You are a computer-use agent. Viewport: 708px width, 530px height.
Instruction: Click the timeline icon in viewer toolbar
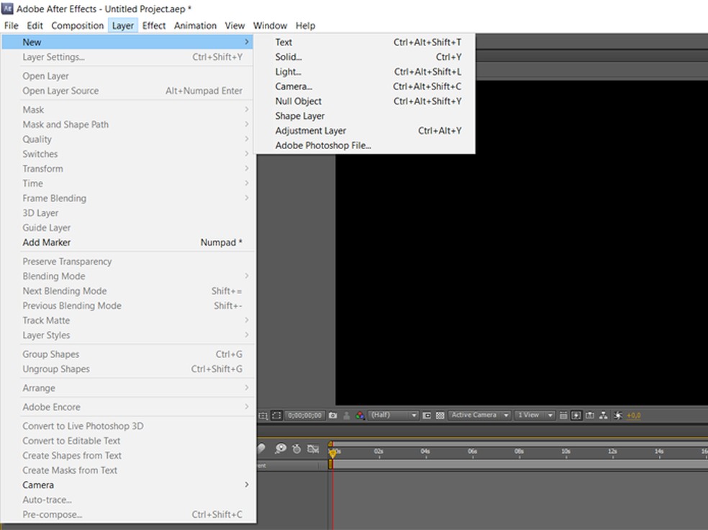590,416
